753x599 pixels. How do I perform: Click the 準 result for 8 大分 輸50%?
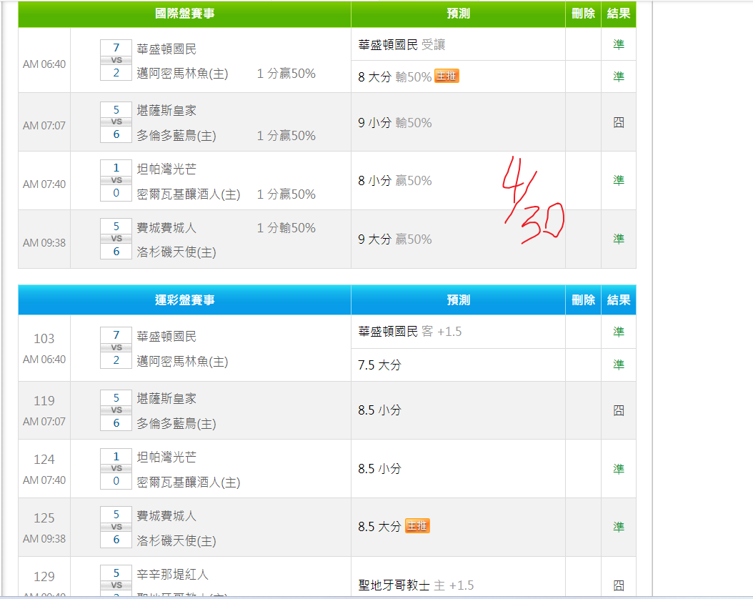pos(619,76)
